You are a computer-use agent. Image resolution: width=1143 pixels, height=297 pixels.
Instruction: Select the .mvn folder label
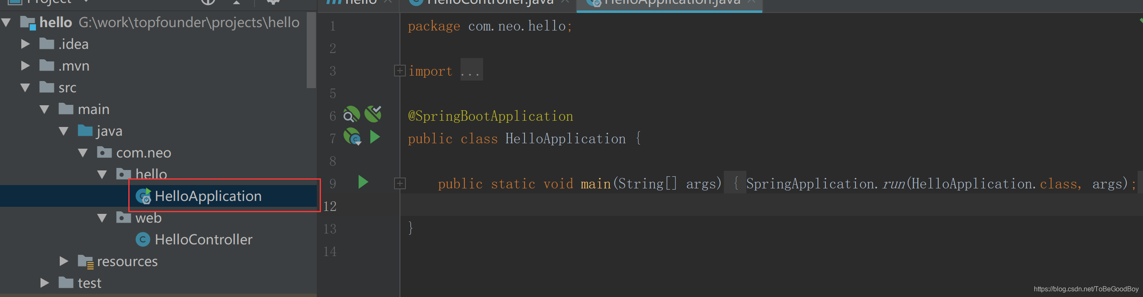click(74, 66)
